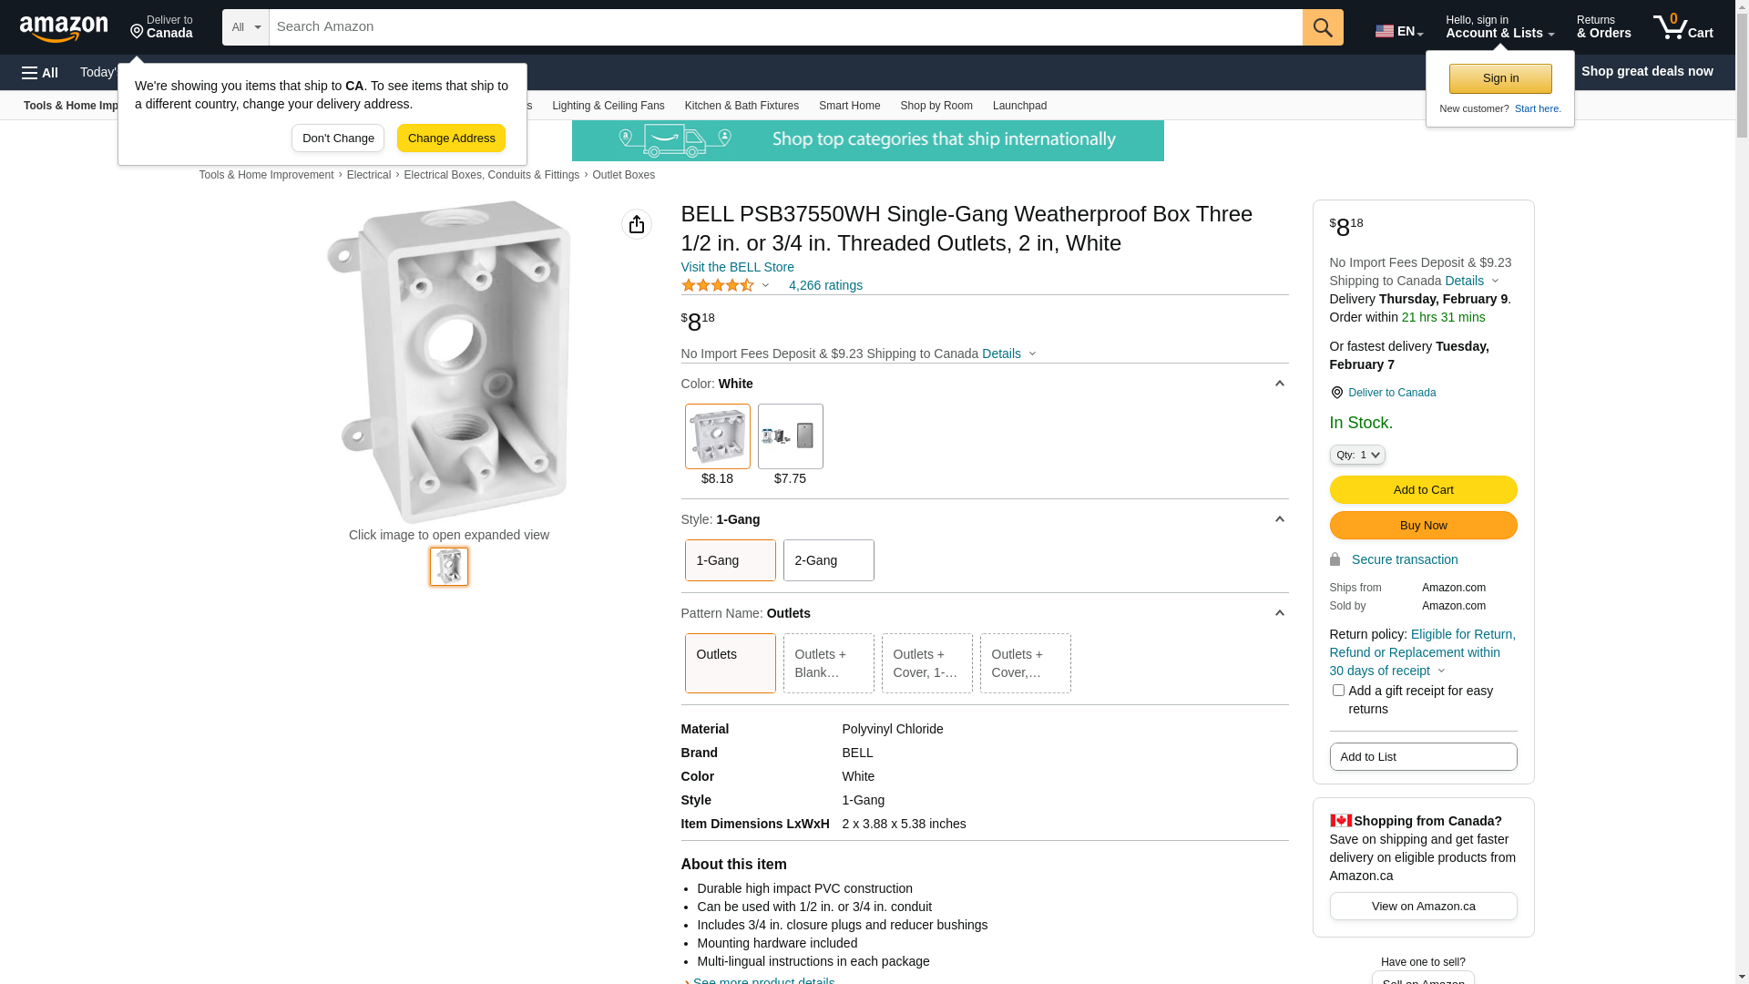The height and width of the screenshot is (984, 1749).
Task: Click the search magnifier button
Action: (x=1323, y=27)
